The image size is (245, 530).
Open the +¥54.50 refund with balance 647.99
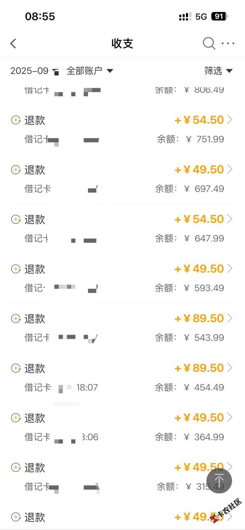(199, 219)
